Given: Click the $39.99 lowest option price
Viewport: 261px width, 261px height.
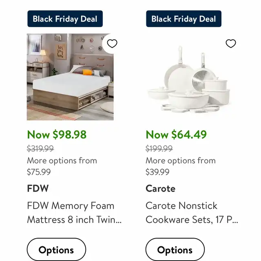Looking at the screenshot, I should tap(157, 172).
